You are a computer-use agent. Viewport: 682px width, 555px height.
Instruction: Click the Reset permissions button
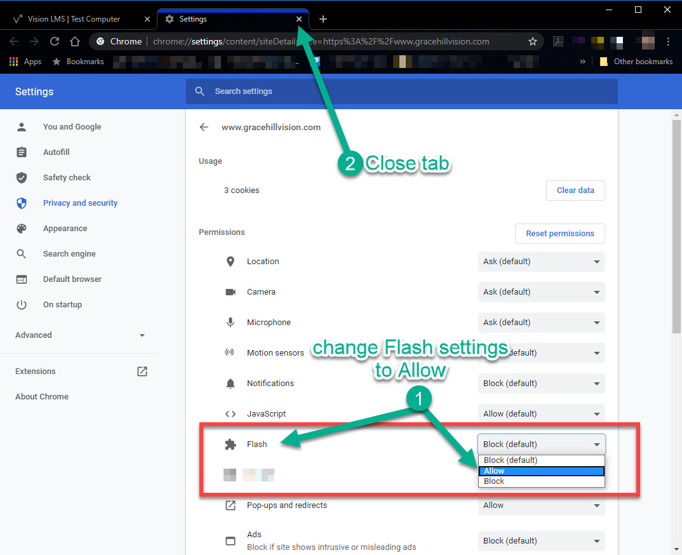pos(560,234)
